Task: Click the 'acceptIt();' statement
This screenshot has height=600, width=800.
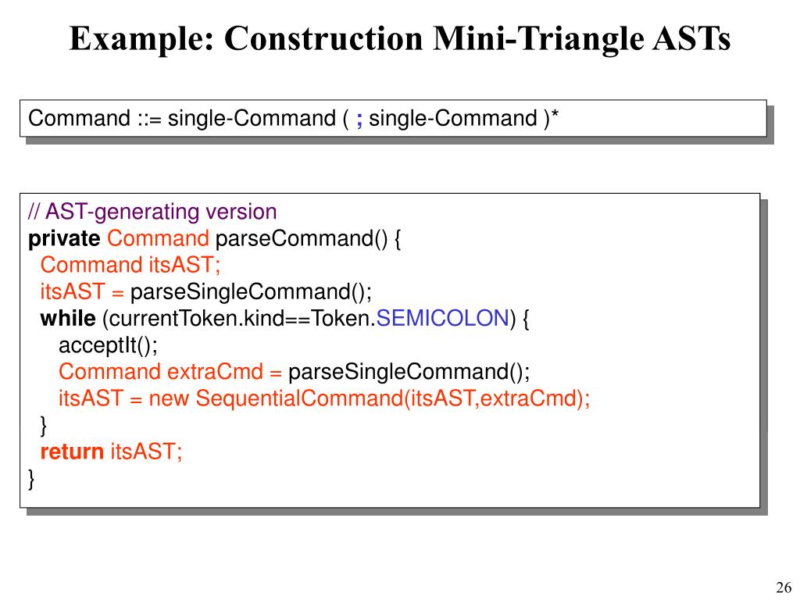Action: coord(108,345)
